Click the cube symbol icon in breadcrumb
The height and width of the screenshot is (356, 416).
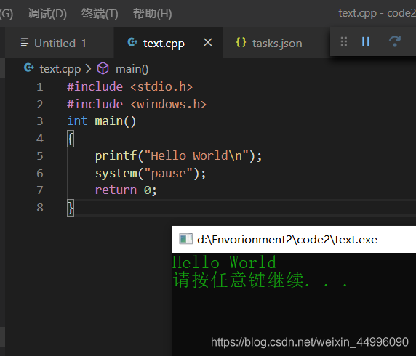[103, 68]
